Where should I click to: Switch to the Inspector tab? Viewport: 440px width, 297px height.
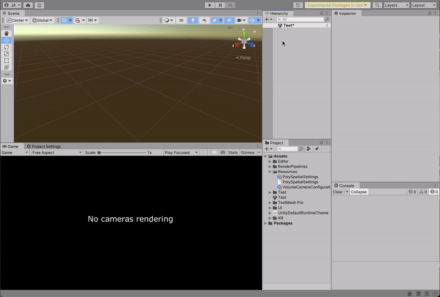pos(347,13)
